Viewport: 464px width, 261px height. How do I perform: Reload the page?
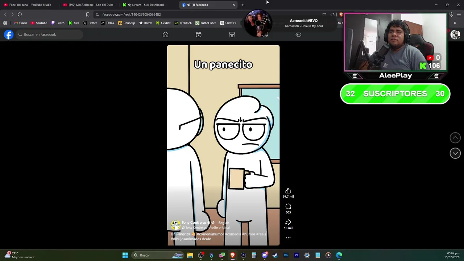20,14
